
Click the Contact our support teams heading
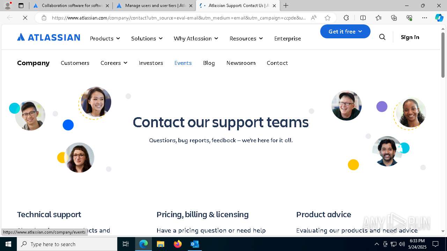[221, 122]
